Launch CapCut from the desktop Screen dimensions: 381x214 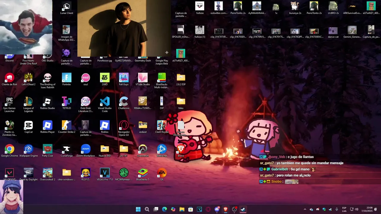(x=29, y=127)
